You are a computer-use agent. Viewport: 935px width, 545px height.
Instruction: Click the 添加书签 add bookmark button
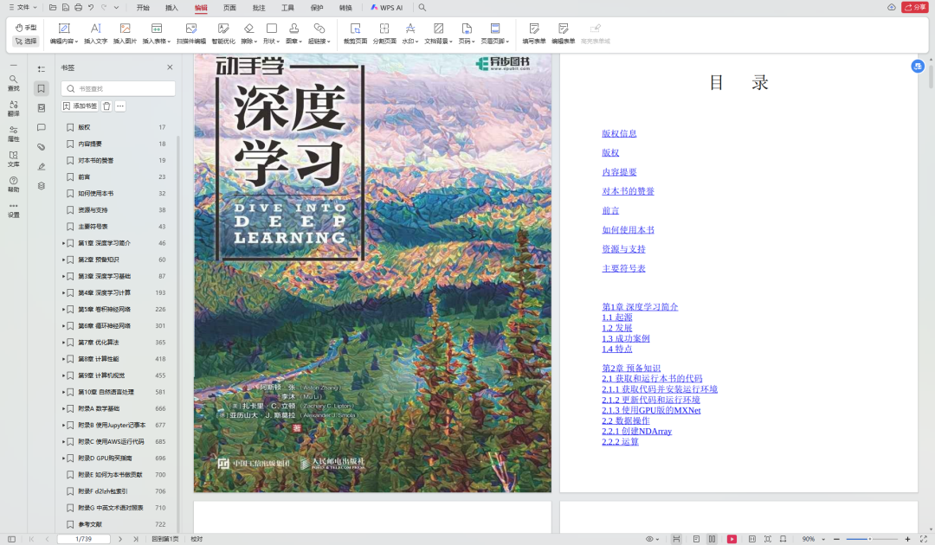click(x=80, y=106)
